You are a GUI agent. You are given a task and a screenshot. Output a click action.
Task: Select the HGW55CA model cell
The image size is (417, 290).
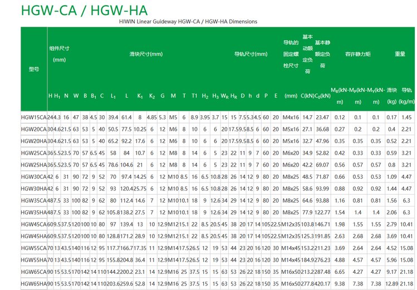(x=33, y=248)
